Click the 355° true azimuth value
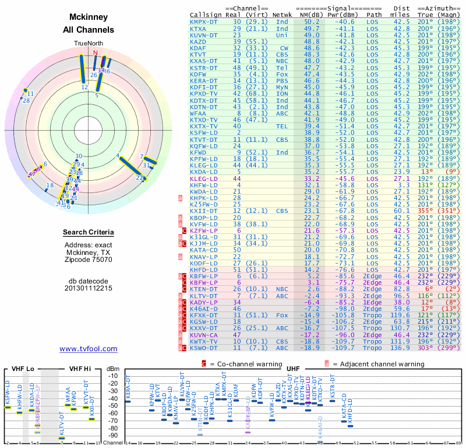The width and height of the screenshot is (466, 448). click(425, 211)
